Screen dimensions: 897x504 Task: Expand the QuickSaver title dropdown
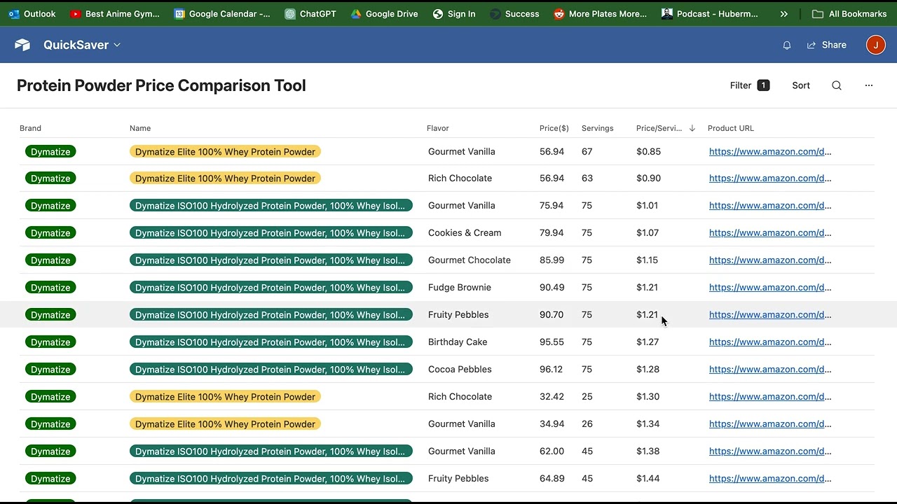(82, 45)
